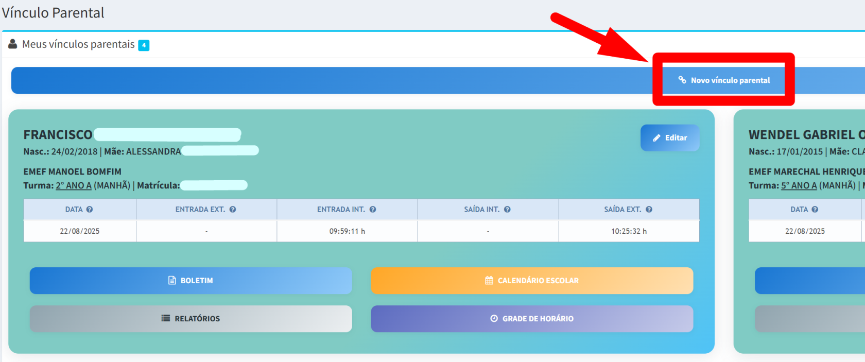
Task: Click the list icon on Relatórios button
Action: (x=166, y=319)
